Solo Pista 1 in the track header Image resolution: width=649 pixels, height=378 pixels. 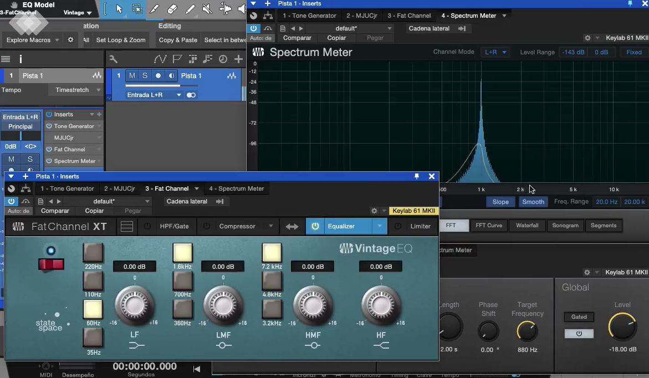(145, 75)
